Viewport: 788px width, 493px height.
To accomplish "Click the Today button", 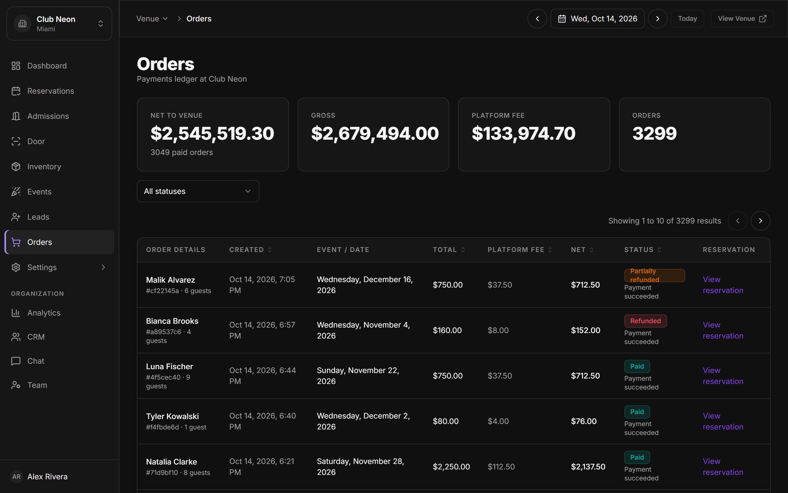I will coord(688,19).
